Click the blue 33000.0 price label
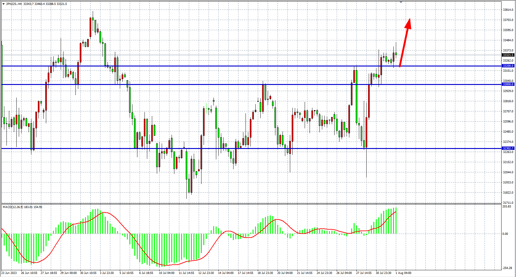This screenshot has width=516, height=277. click(x=508, y=84)
